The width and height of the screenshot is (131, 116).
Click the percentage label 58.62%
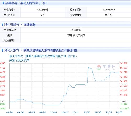coord(124,68)
